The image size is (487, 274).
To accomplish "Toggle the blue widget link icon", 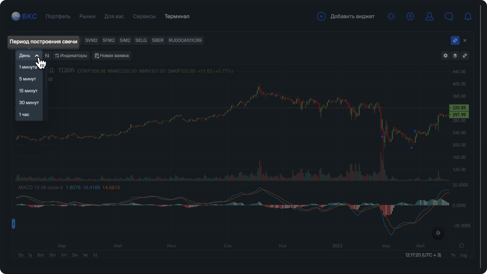I will pos(455,40).
